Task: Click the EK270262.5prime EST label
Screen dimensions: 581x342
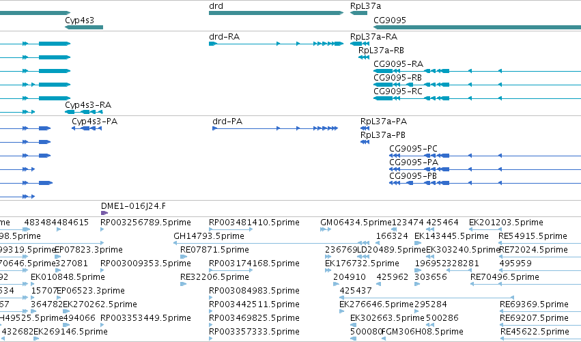Action: click(100, 304)
